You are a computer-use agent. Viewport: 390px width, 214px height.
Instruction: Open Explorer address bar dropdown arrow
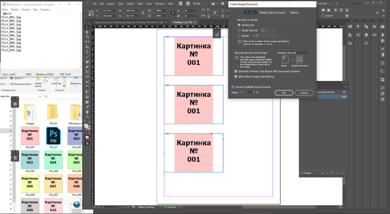(40, 96)
